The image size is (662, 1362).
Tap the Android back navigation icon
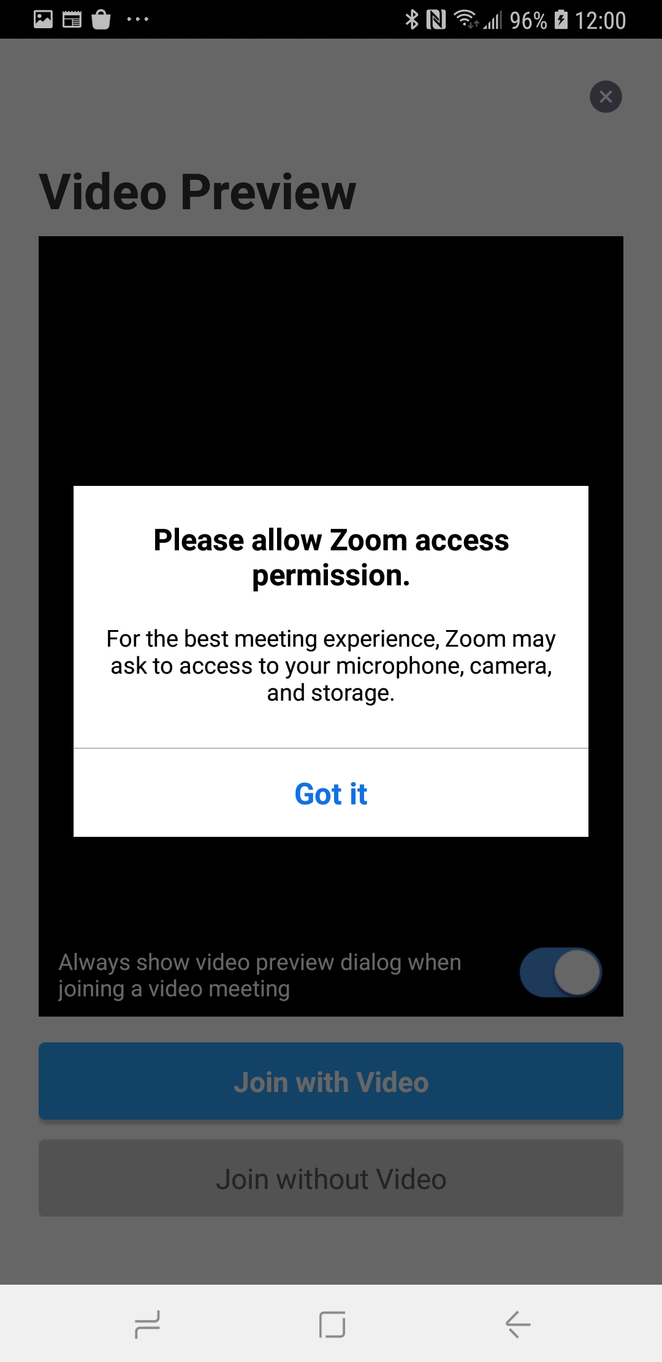pos(518,1324)
